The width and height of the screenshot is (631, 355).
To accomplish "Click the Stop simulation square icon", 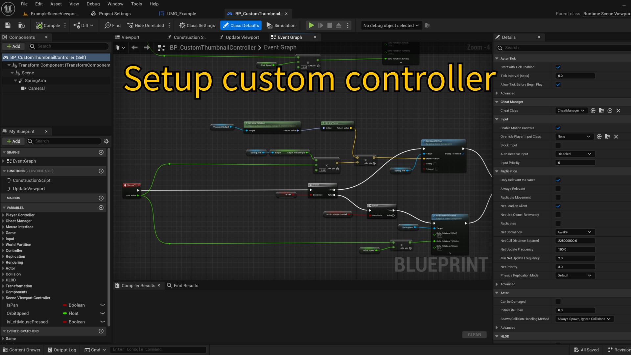I will click(330, 25).
